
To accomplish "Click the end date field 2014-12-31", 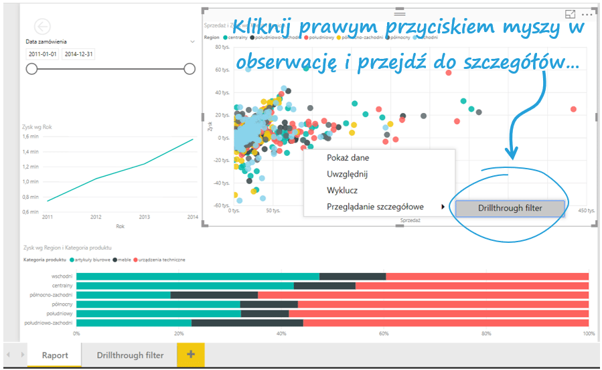I will point(78,54).
